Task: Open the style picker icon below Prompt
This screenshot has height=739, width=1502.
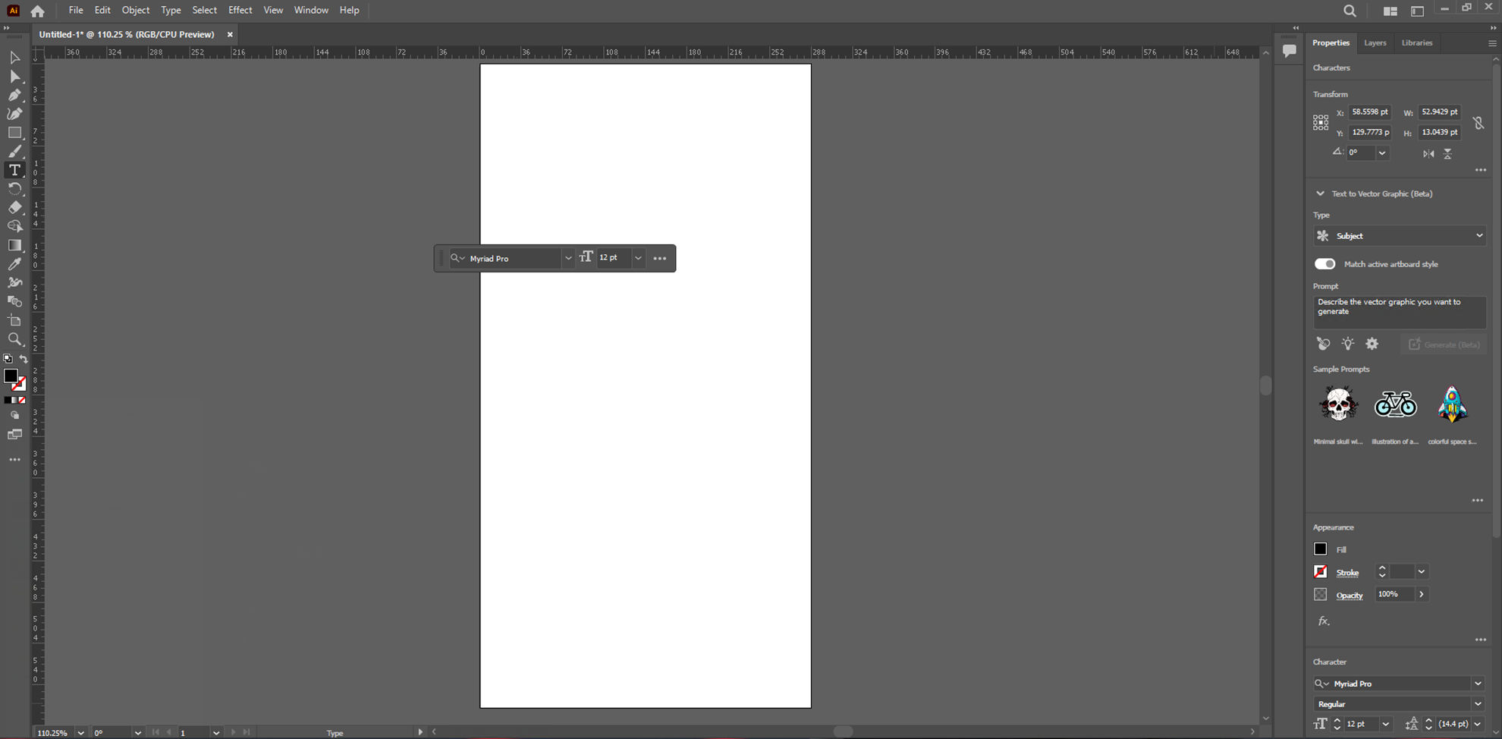Action: coord(1323,344)
